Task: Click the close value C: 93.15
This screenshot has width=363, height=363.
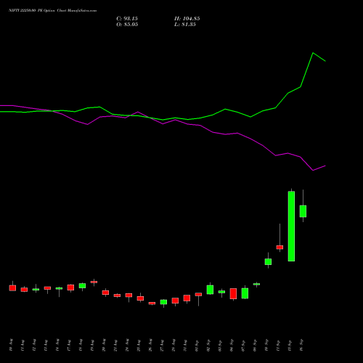Action: coord(127,19)
